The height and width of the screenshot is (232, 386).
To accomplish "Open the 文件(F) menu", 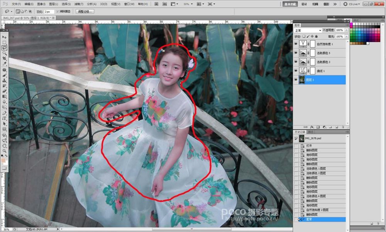I will click(x=16, y=4).
